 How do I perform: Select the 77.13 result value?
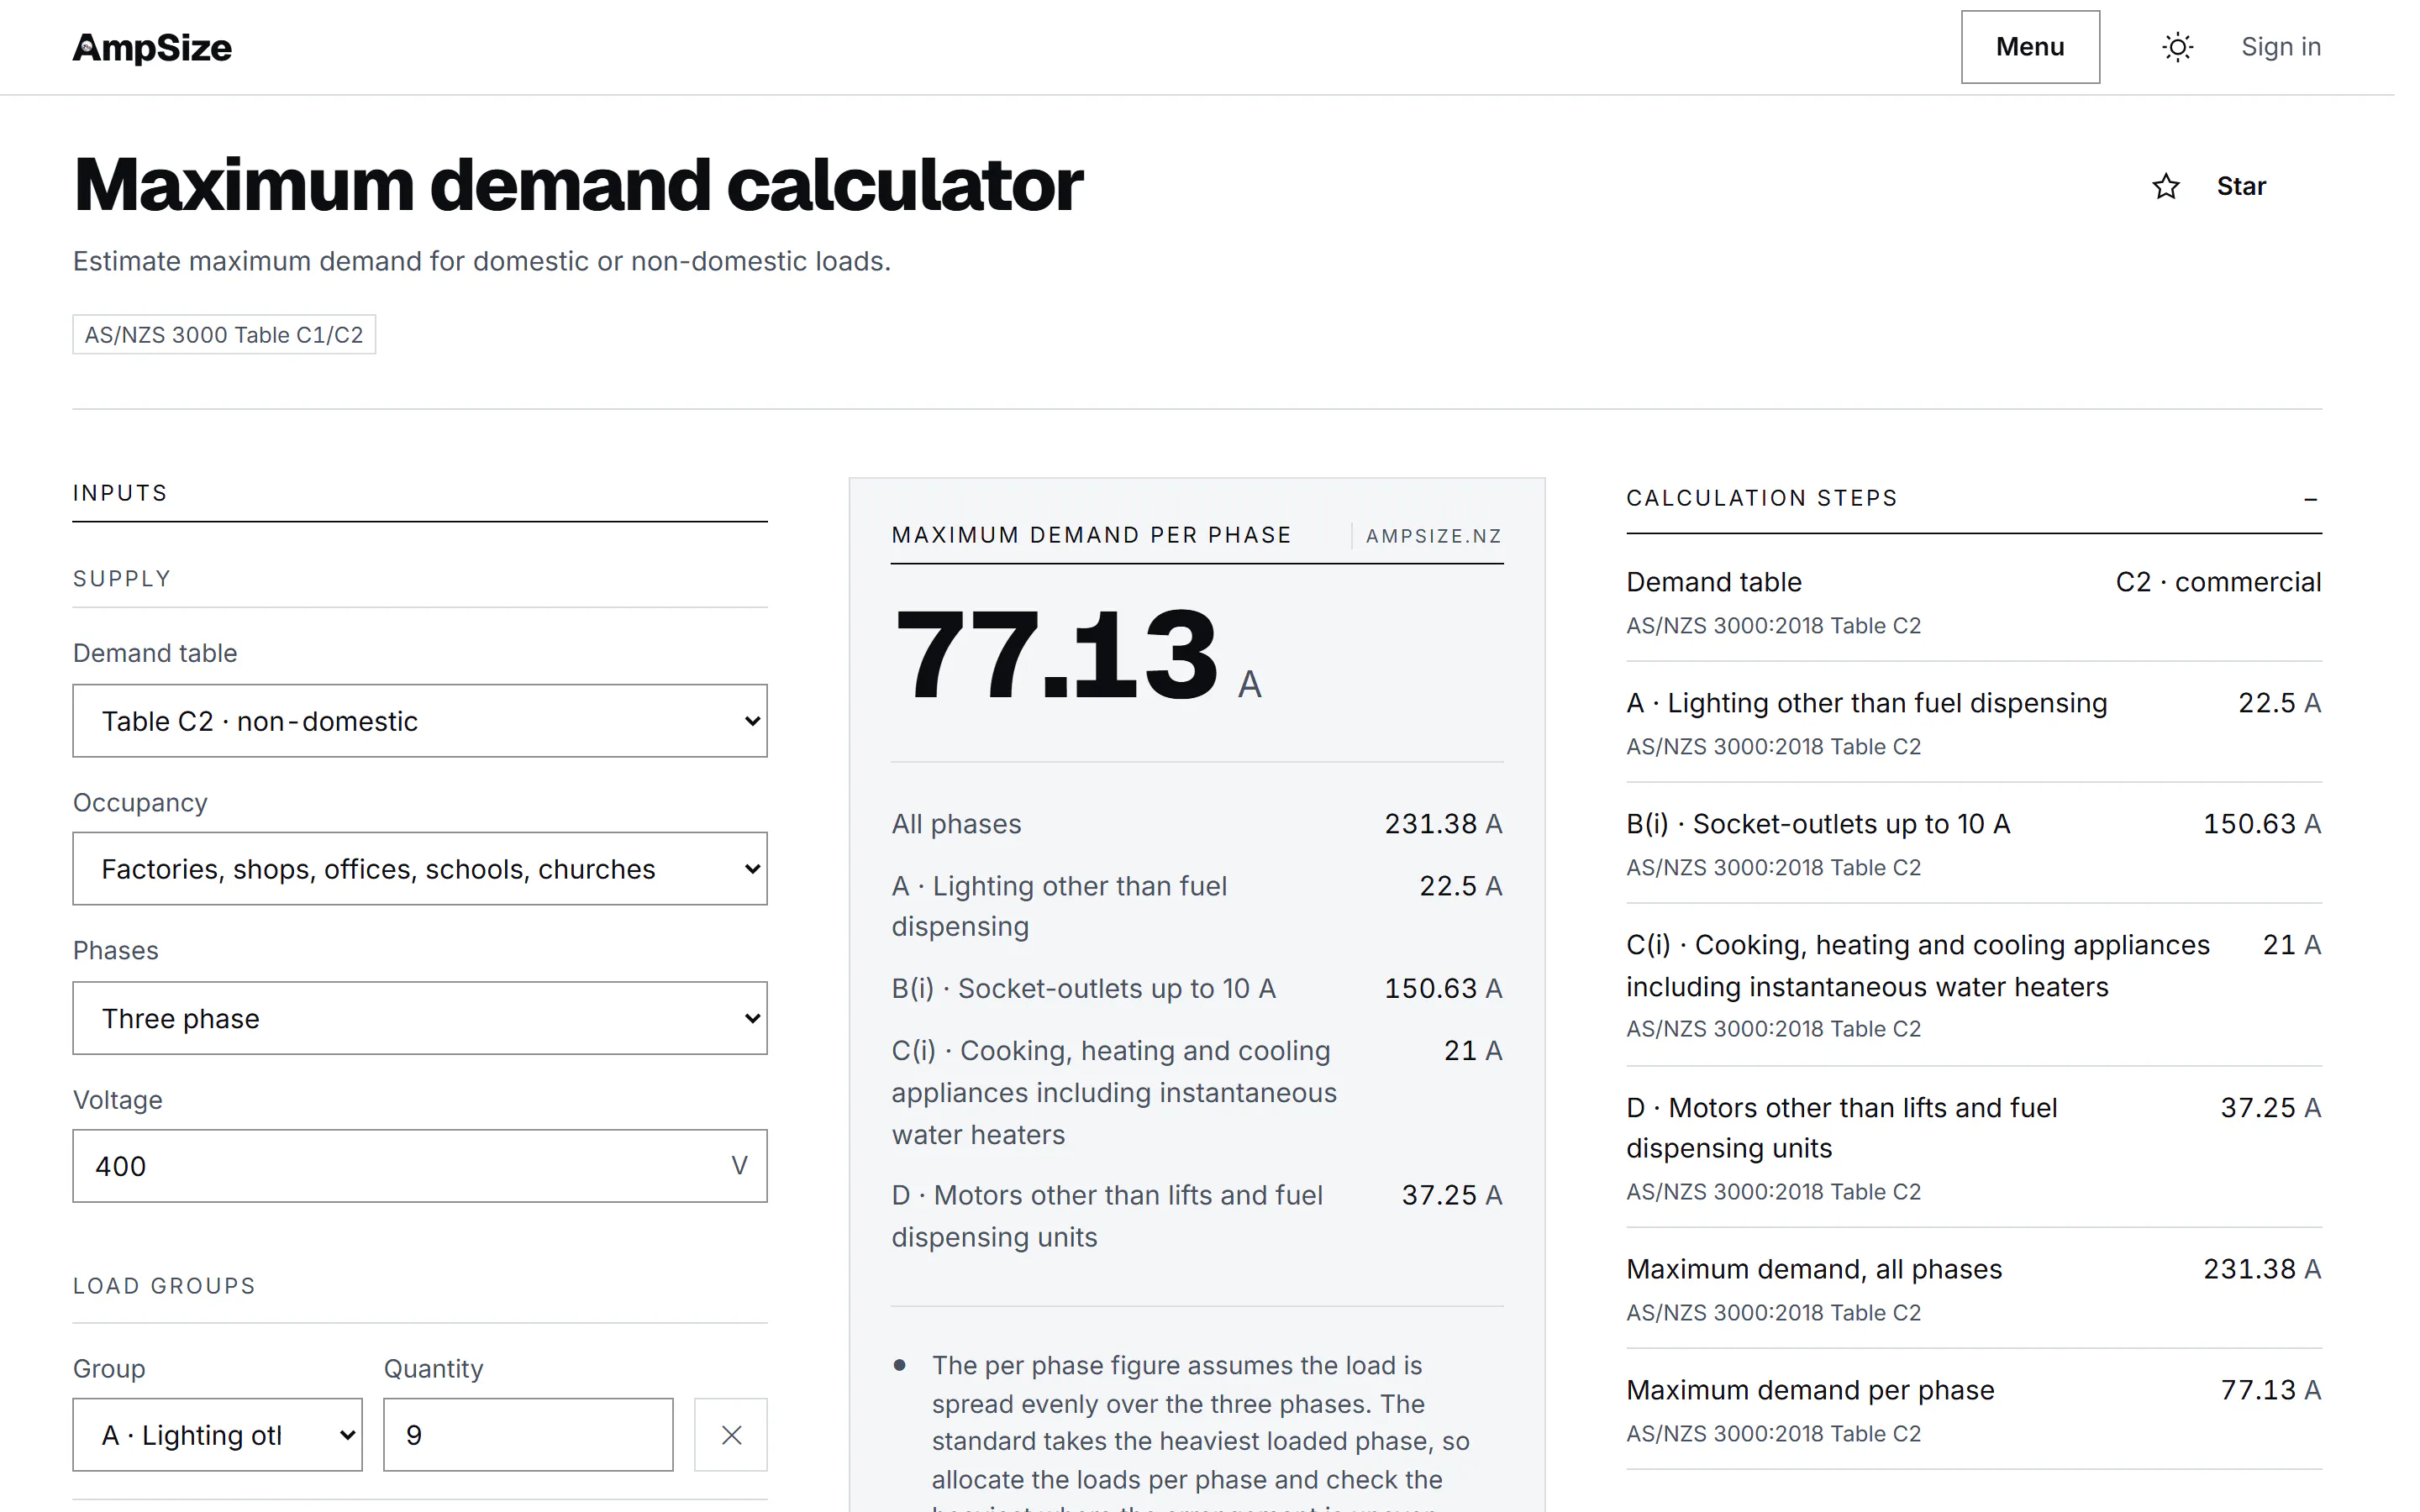(1056, 655)
